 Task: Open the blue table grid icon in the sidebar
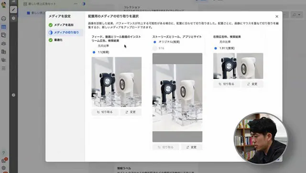pyautogui.click(x=3, y=27)
